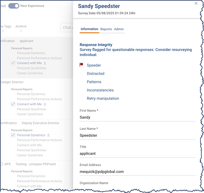Click Connect with Me under Testing row
The width and height of the screenshot is (204, 193).
coord(29,186)
